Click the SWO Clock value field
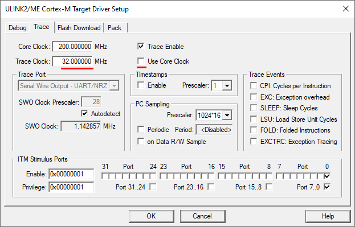The image size is (355, 227). coord(81,126)
